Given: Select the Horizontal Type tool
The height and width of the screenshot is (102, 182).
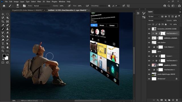Looking at the screenshot, I should coord(3,44).
